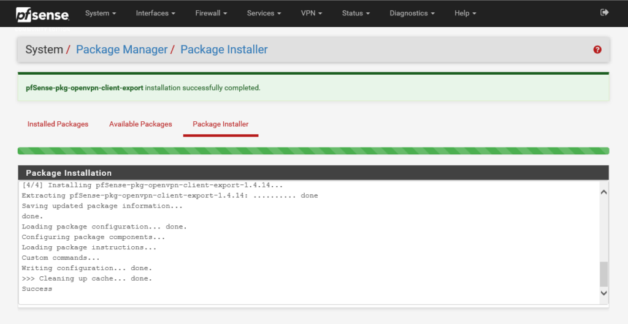Click the 'Success' log line
Image resolution: width=628 pixels, height=324 pixels.
tap(37, 289)
